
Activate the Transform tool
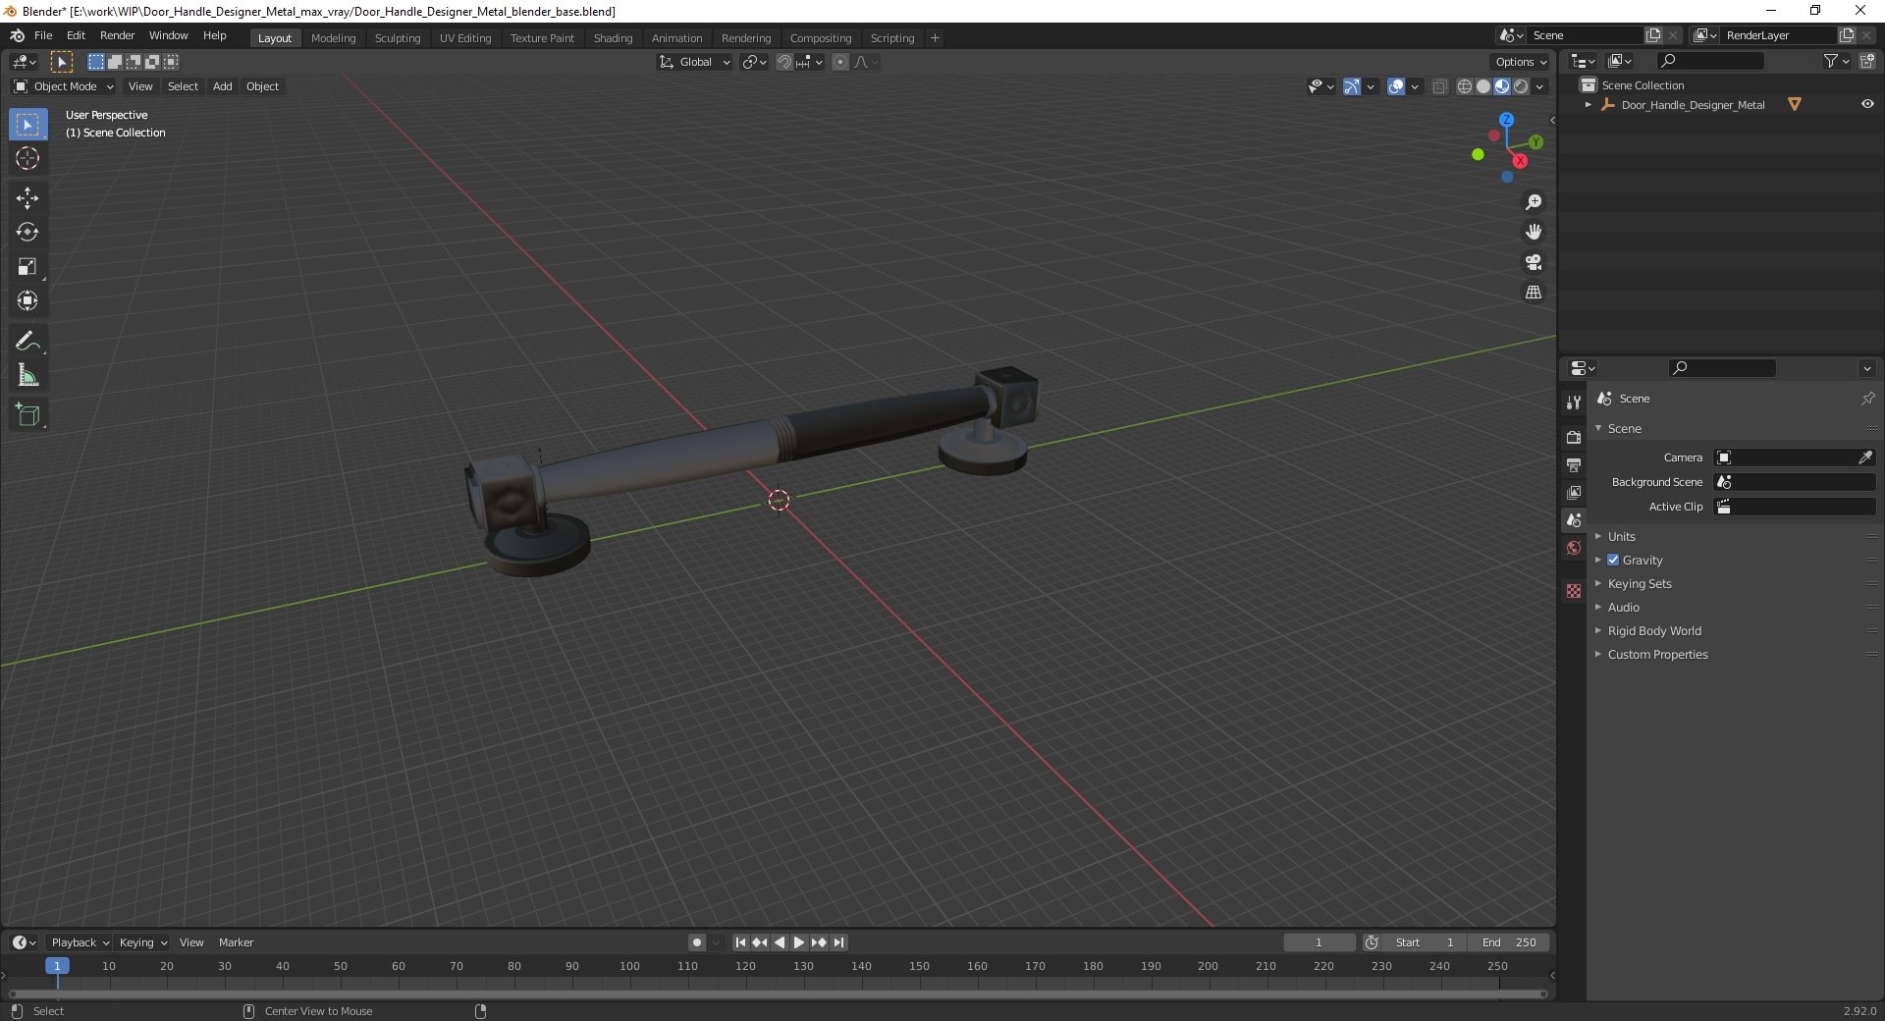(x=27, y=301)
